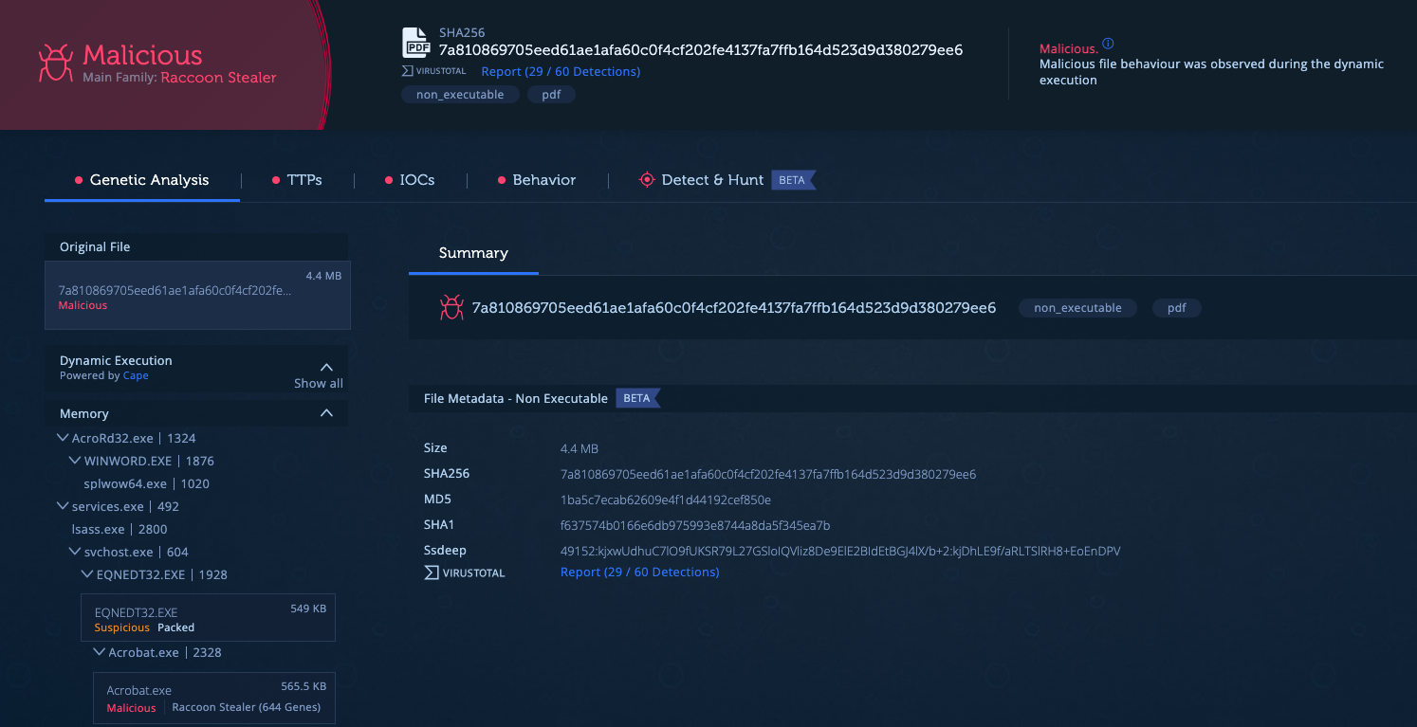The width and height of the screenshot is (1417, 727).
Task: Click the target icon of Detect & Hunt
Action: pos(647,180)
